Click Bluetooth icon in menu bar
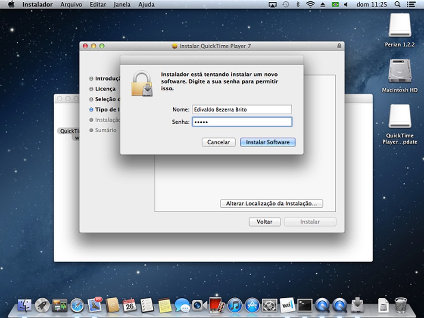The width and height of the screenshot is (424, 318). click(x=298, y=4)
